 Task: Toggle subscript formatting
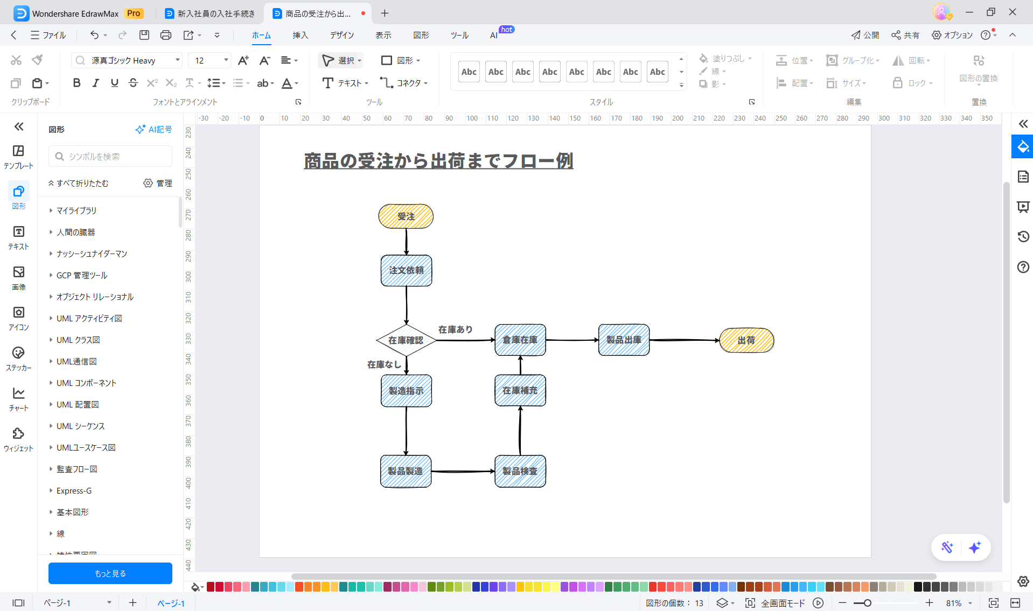coord(171,83)
